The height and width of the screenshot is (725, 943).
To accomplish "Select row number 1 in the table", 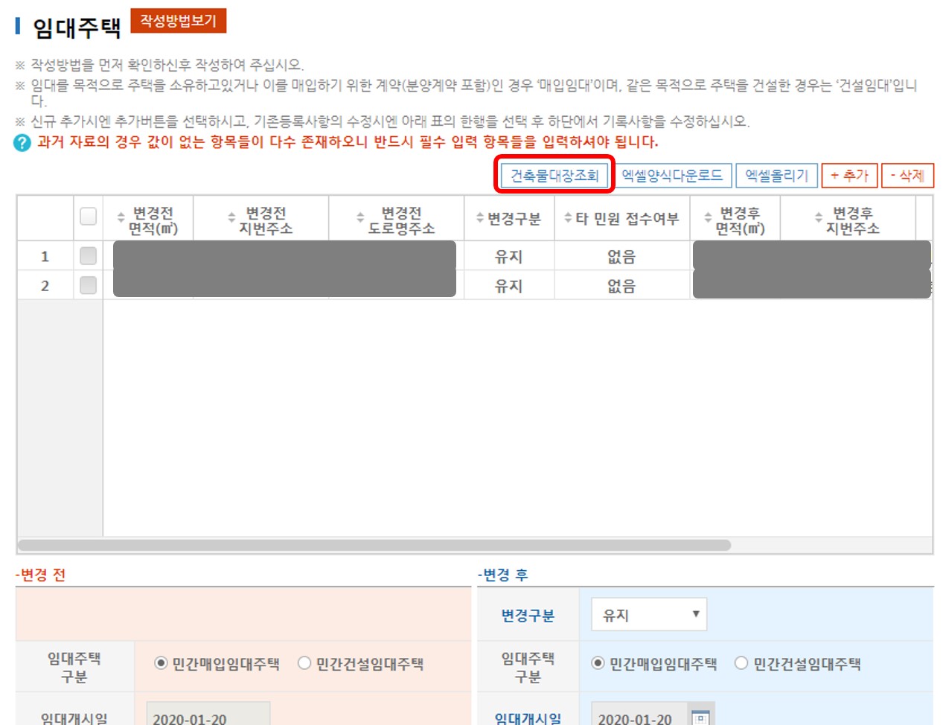I will [x=45, y=256].
